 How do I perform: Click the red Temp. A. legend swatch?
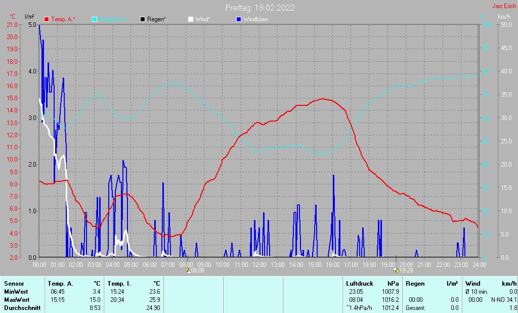click(x=47, y=19)
